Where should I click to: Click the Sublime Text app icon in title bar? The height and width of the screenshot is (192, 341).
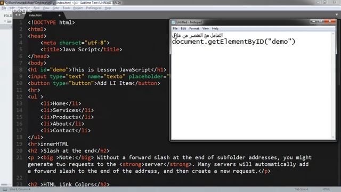(2, 2)
